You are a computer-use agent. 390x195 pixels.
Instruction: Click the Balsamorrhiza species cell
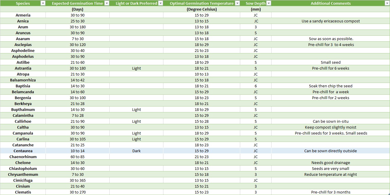click(23, 80)
